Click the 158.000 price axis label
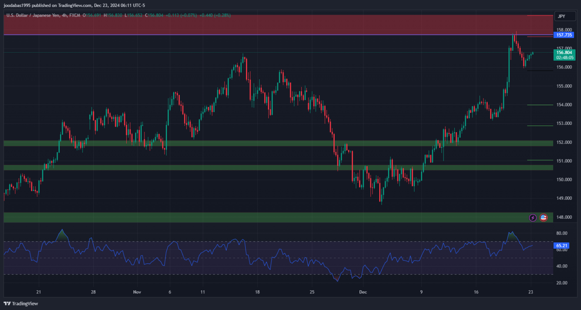581x310 pixels. [x=564, y=29]
